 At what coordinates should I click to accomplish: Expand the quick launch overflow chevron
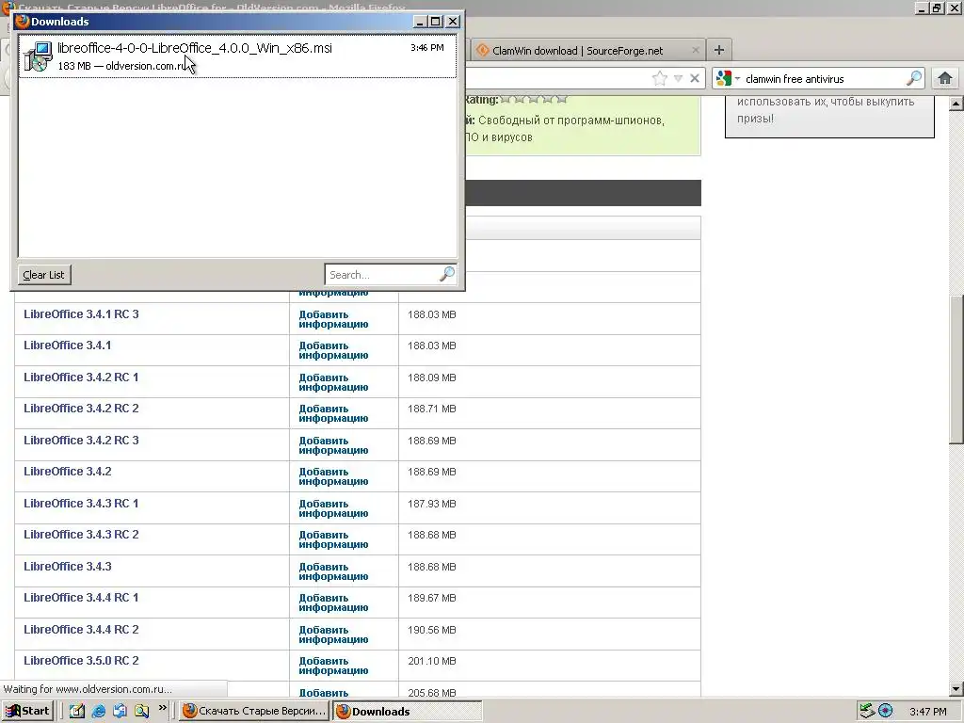pos(162,708)
